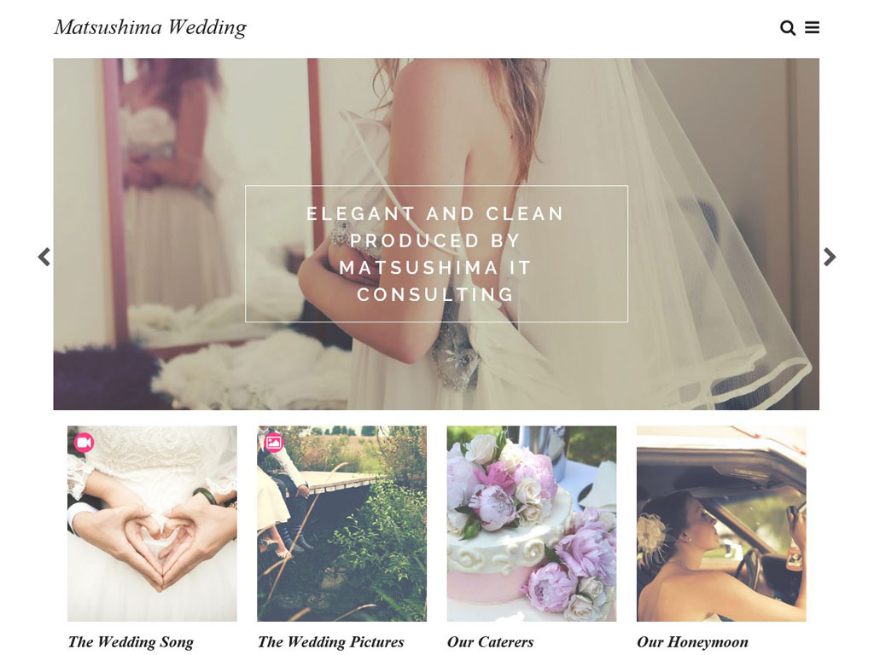Click the Matsushima Wedding site title
Screen dimensions: 874x655
150,27
